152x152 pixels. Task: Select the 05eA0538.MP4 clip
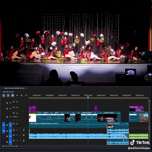click(x=89, y=117)
